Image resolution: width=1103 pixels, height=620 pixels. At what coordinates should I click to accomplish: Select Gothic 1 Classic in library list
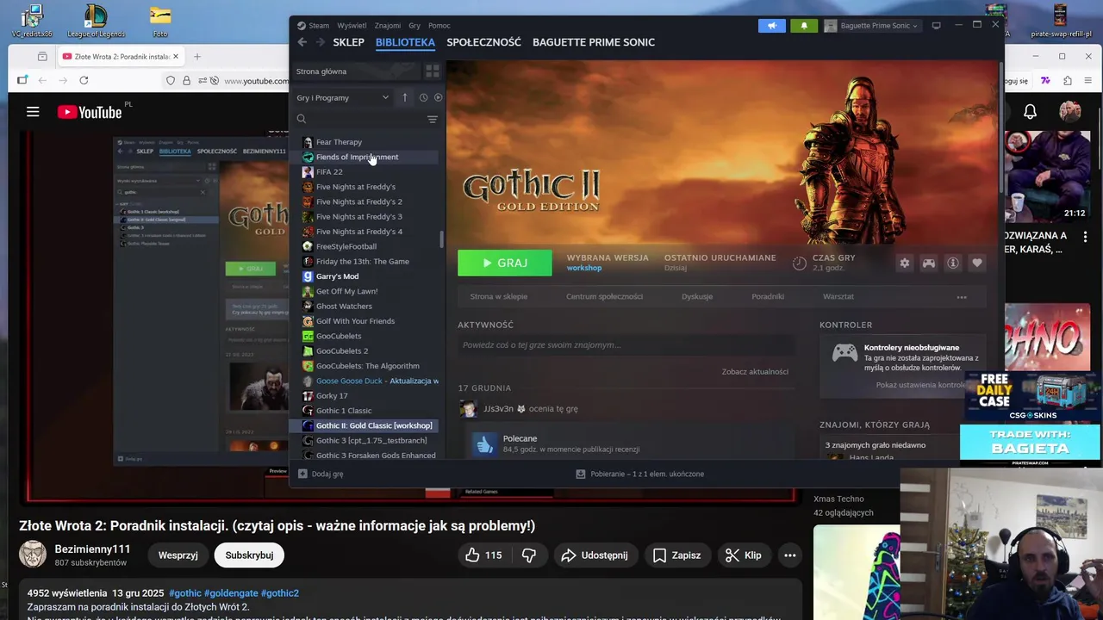point(369,411)
